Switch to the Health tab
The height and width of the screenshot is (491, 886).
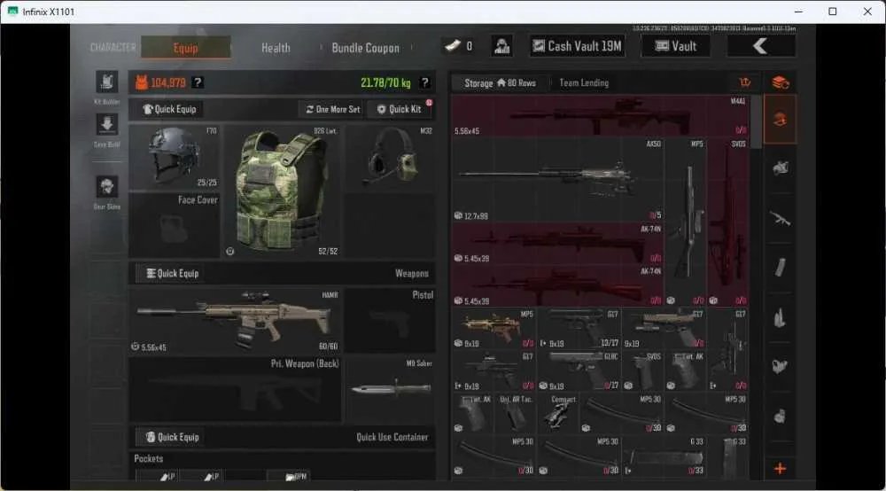(276, 48)
